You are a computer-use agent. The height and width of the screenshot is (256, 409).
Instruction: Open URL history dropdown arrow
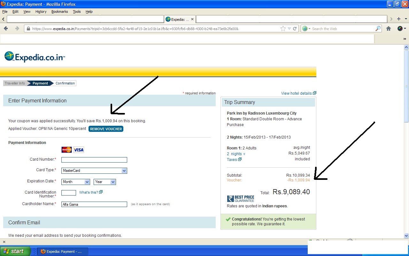pos(289,28)
